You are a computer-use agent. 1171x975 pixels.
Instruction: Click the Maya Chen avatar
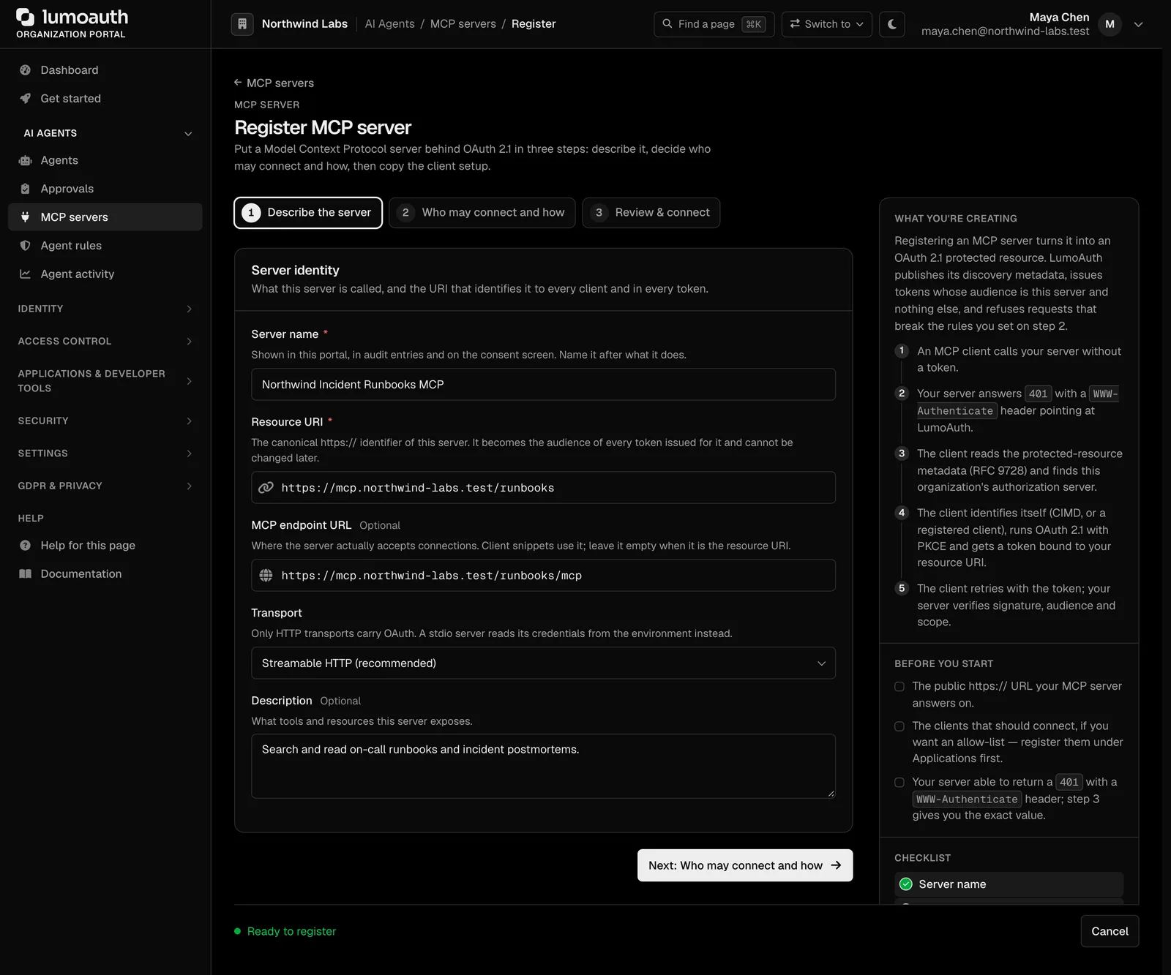1110,24
